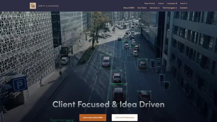Click the Learn more about D&M button
The width and height of the screenshot is (217, 122).
tap(93, 117)
